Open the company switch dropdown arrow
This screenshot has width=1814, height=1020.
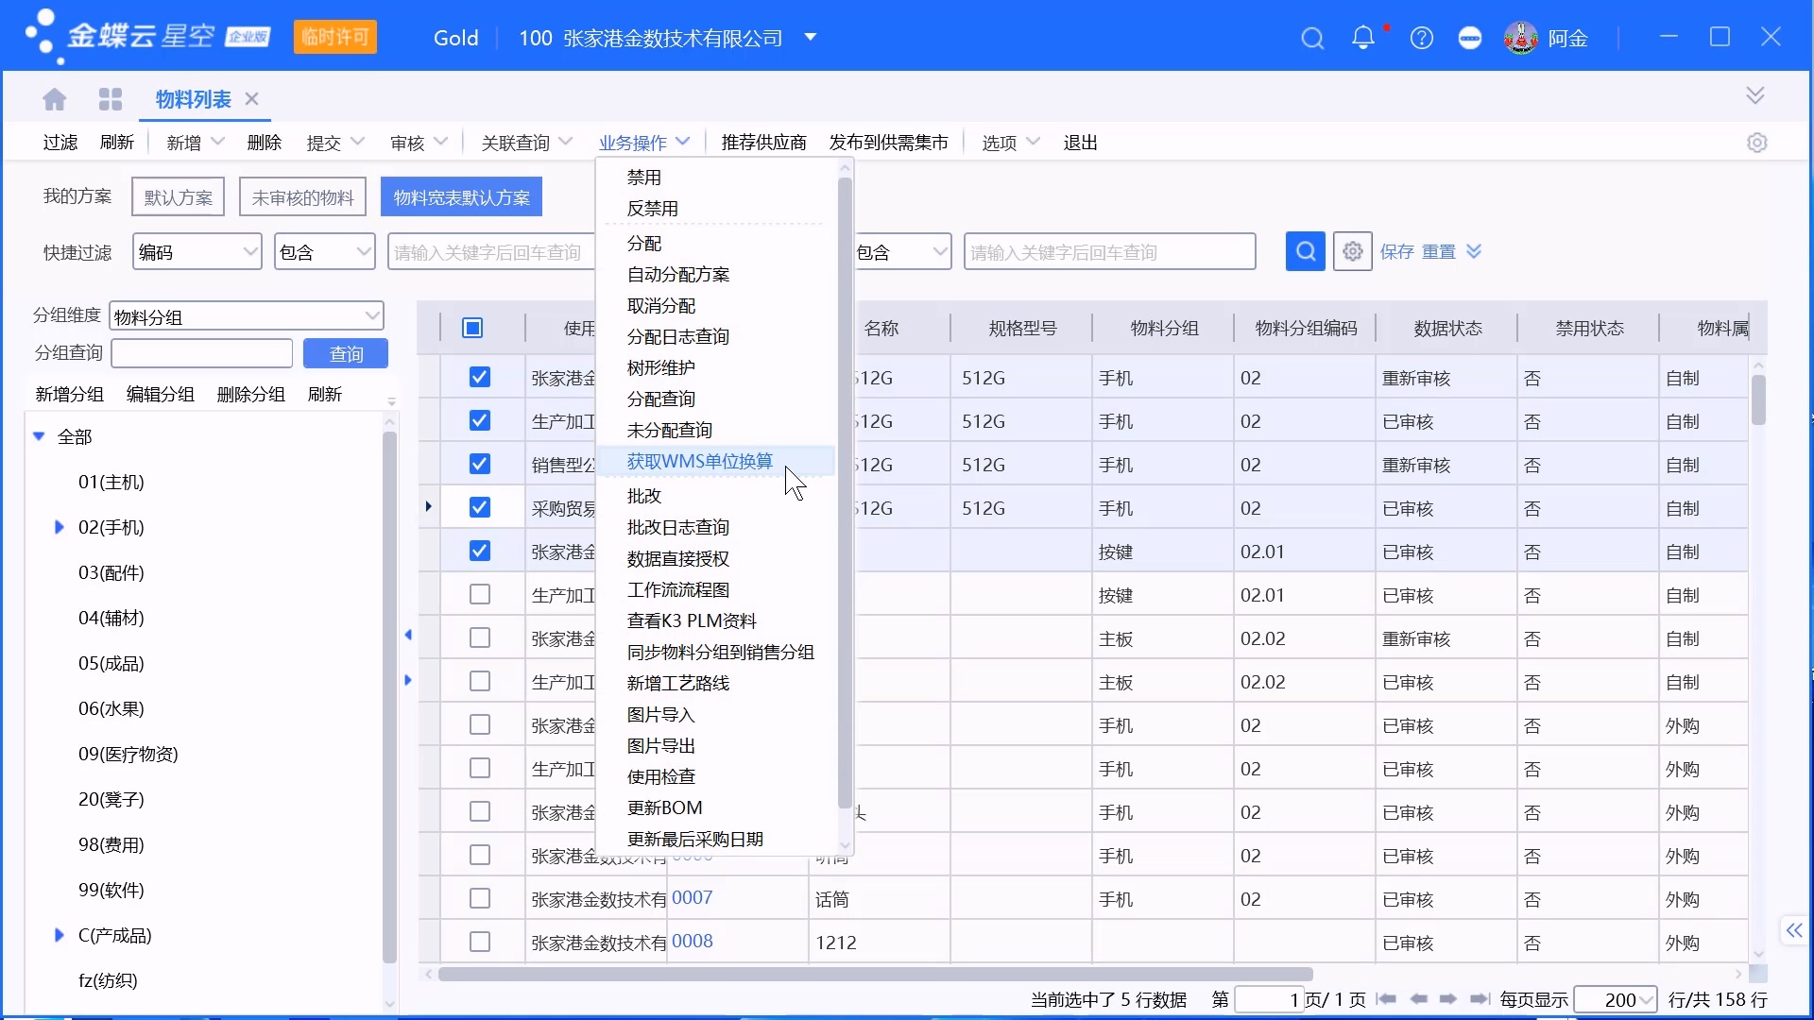pyautogui.click(x=811, y=38)
